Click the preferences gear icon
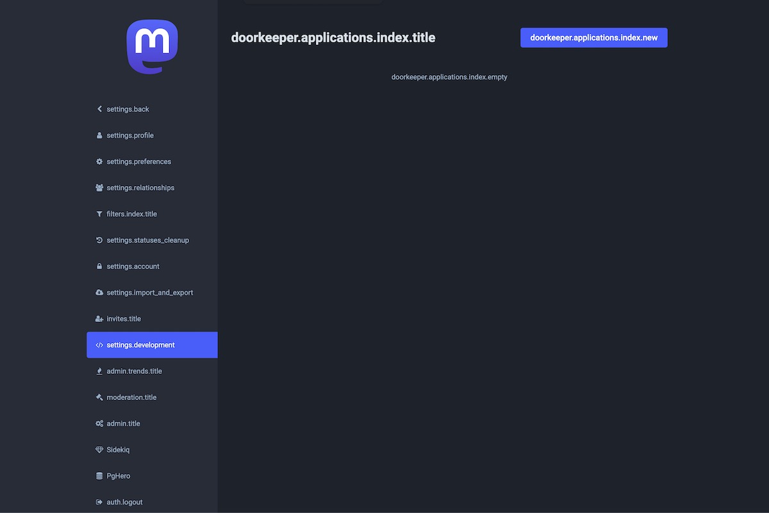The image size is (769, 513). 99,162
